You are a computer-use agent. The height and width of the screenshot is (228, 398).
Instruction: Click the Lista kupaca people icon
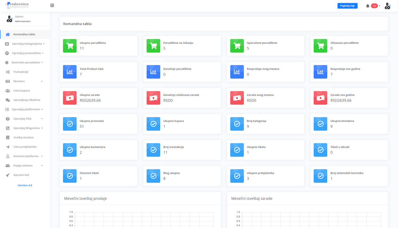[8, 91]
